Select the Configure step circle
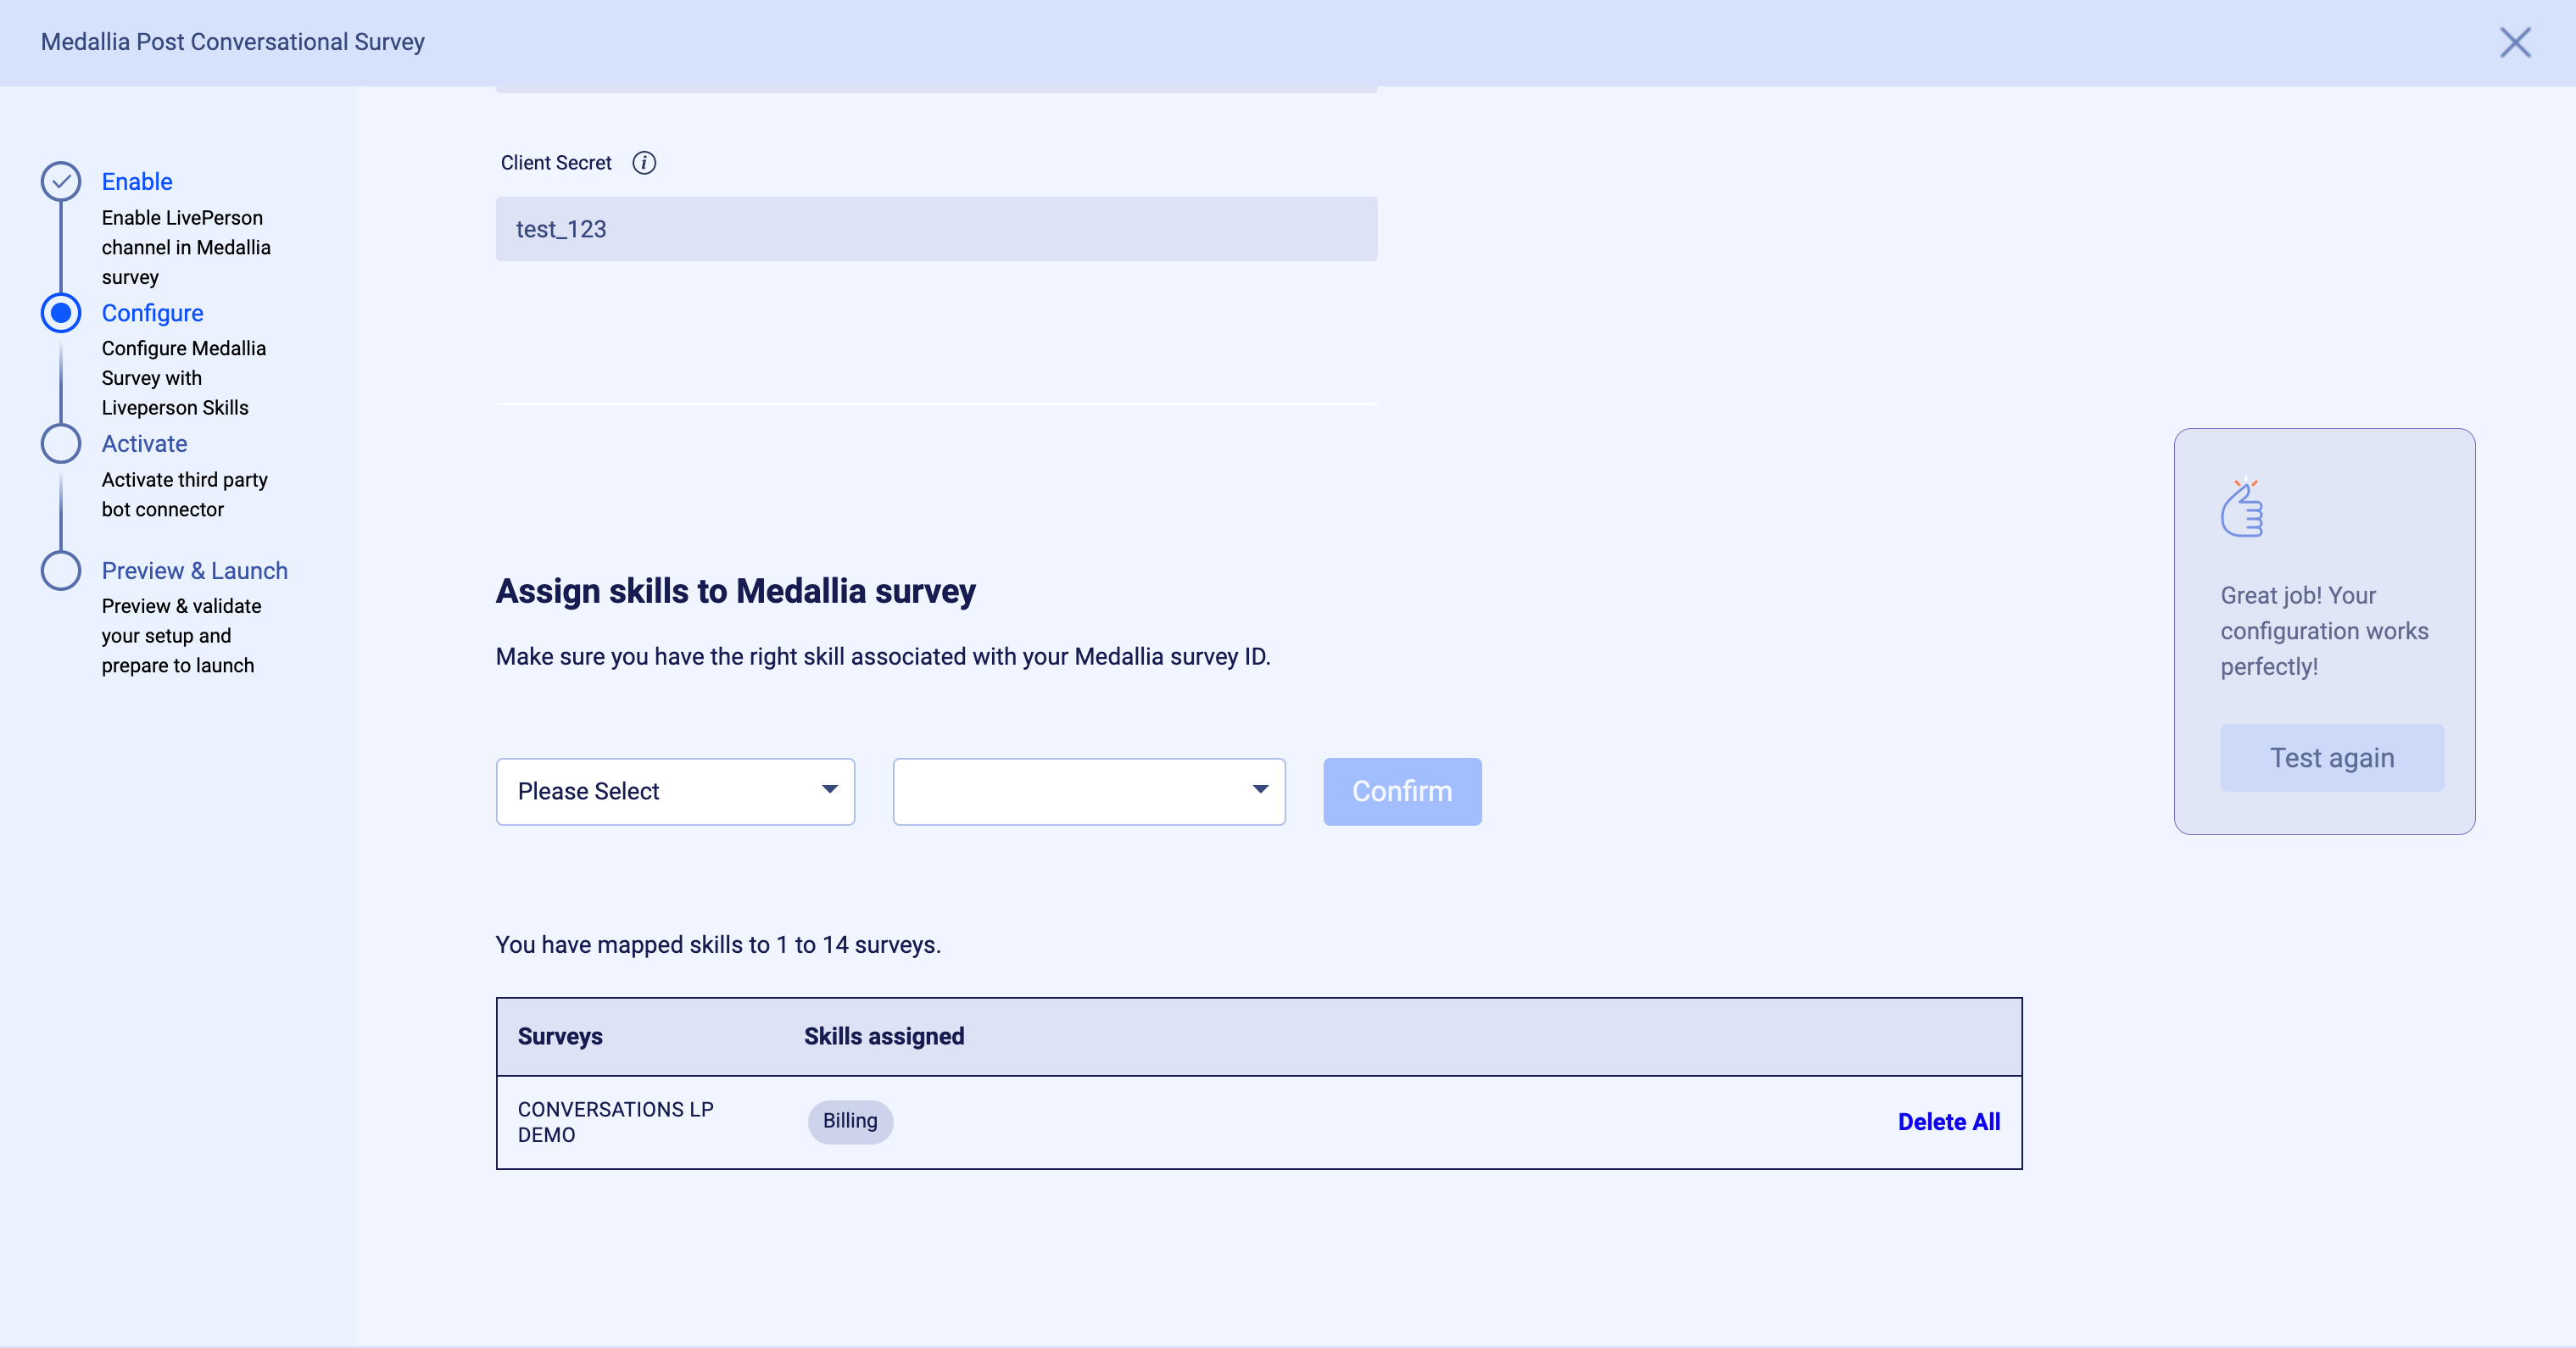 point(61,313)
